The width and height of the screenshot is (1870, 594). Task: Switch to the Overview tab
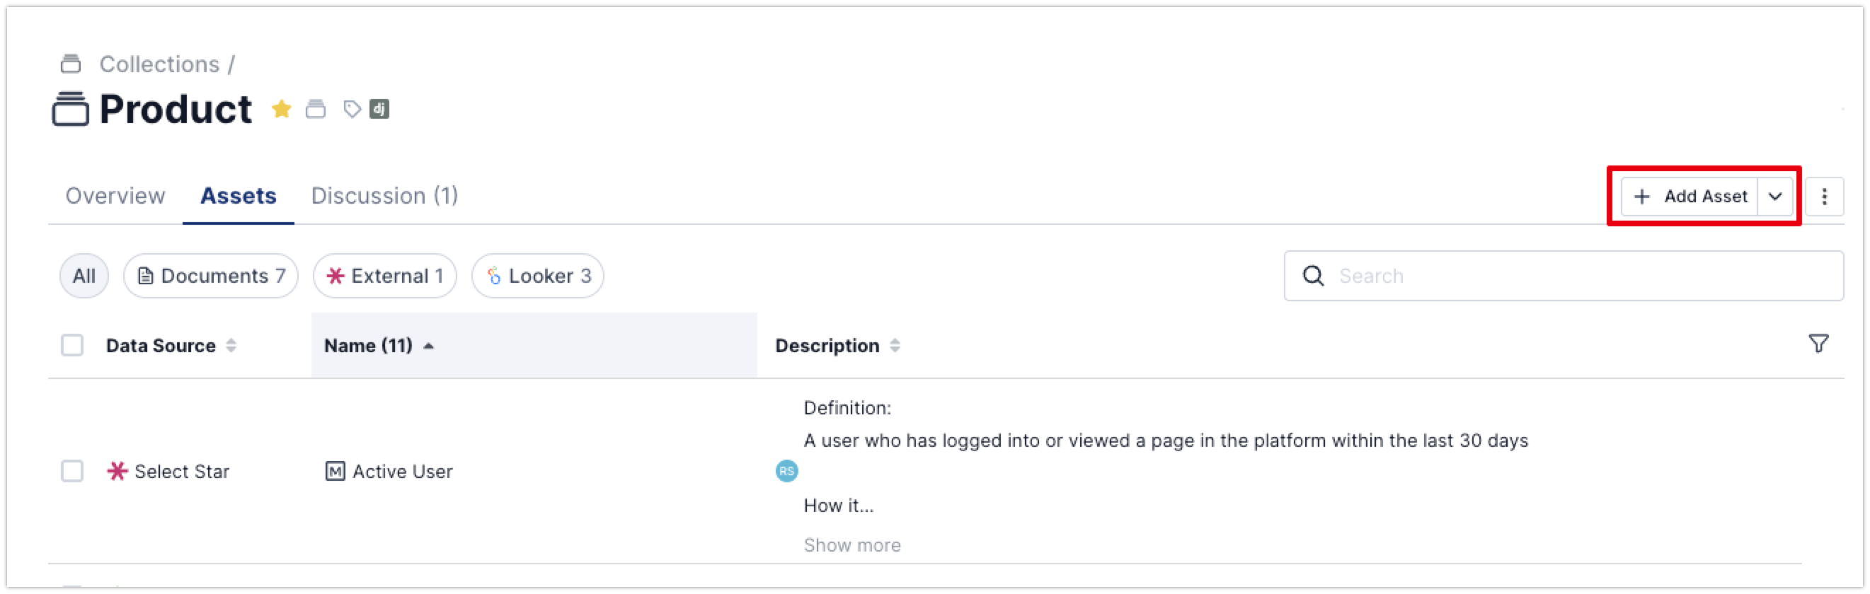pyautogui.click(x=115, y=196)
